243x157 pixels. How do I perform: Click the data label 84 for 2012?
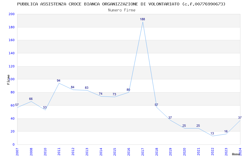point(73,87)
